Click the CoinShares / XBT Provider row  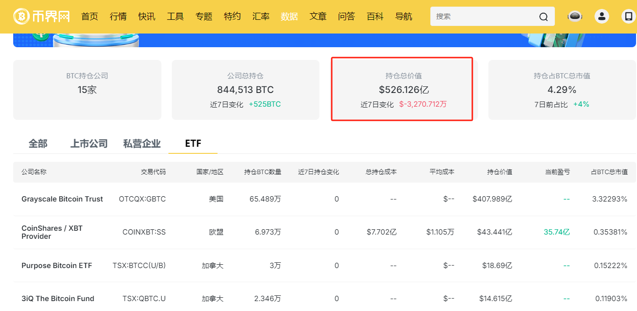click(x=52, y=232)
